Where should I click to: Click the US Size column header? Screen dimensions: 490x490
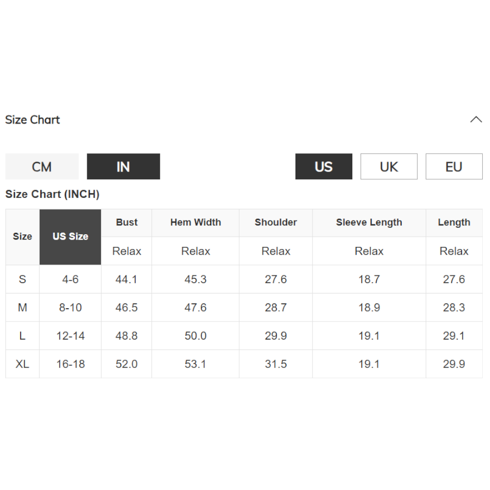[x=71, y=237]
